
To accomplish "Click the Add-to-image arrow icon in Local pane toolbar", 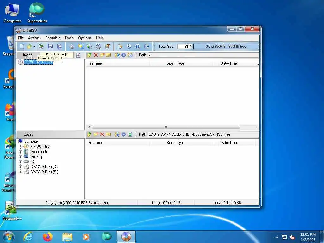I will point(117,134).
